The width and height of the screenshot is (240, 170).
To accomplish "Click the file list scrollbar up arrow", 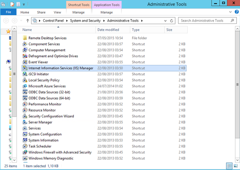I will tap(237, 29).
